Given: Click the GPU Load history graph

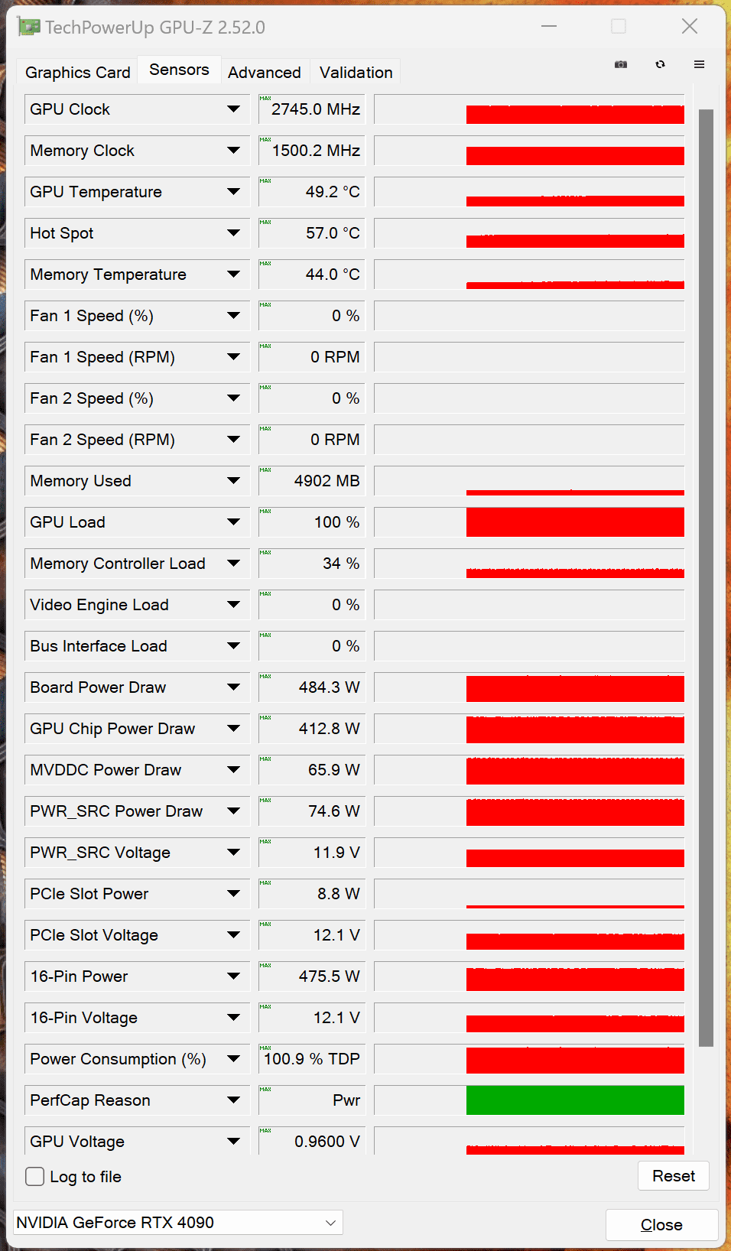Looking at the screenshot, I should (x=529, y=522).
